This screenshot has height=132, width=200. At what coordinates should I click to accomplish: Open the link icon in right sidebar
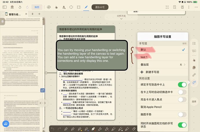pyautogui.click(x=194, y=75)
